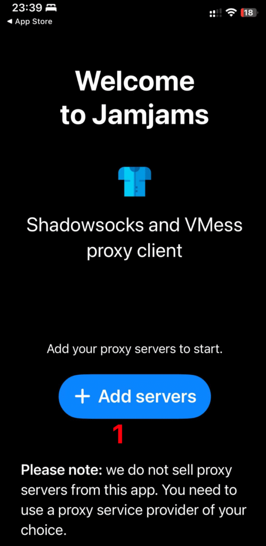Viewport: 266px width, 546px height.
Task: Tap the Add servers button
Action: coord(135,396)
